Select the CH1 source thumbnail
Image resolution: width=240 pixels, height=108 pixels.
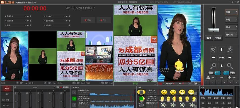coord(15,56)
